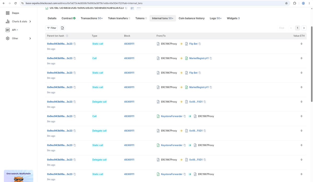Viewport: 313px width, 182px height.
Task: Open block 48369111 in Call from KeystoneForwarder row
Action: point(129,116)
